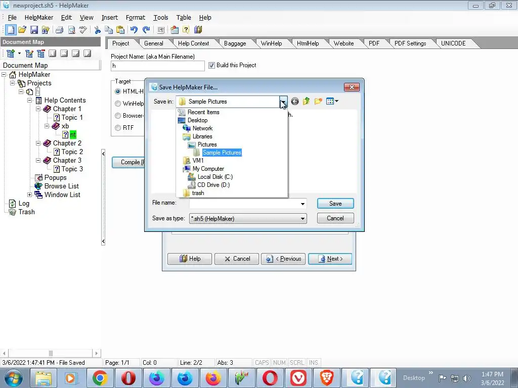Select Desktop in the Save in list

[198, 120]
